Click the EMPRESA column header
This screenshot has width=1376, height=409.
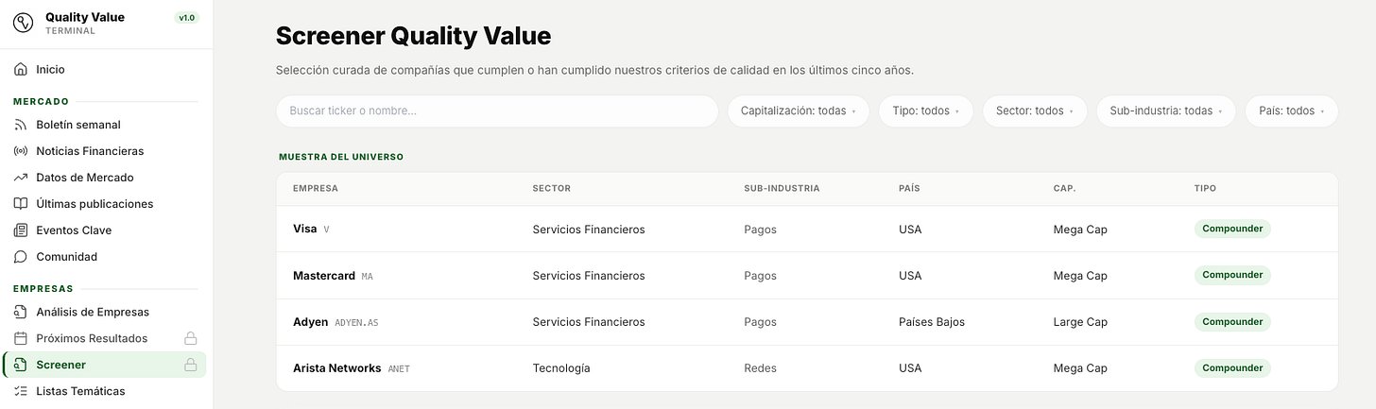(316, 188)
